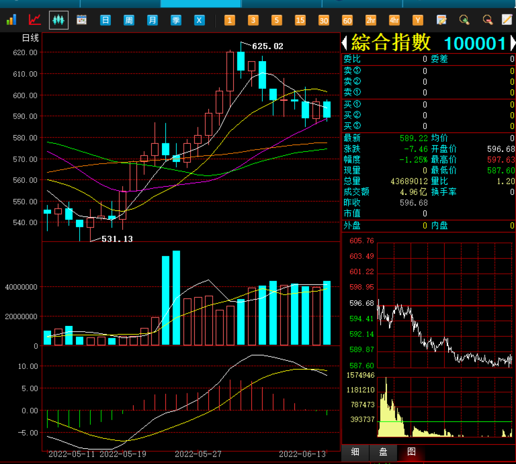
Task: Click the 100001 symbol code
Action: click(475, 43)
